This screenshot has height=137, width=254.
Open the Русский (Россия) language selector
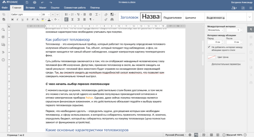[175, 135]
